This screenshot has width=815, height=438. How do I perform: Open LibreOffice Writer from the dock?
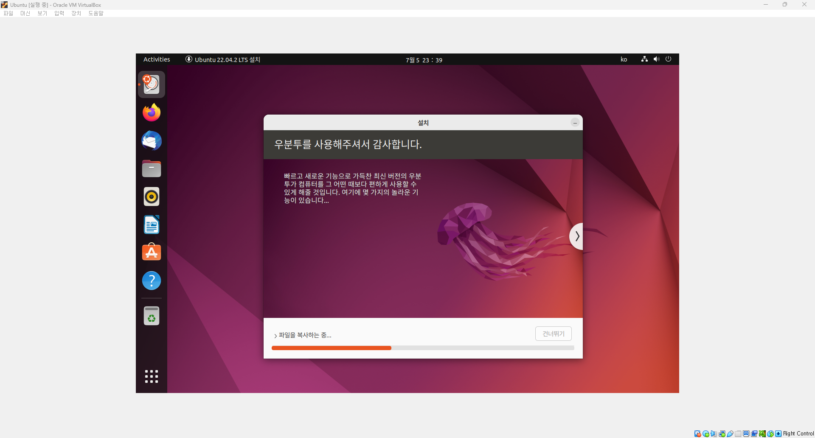pos(152,225)
